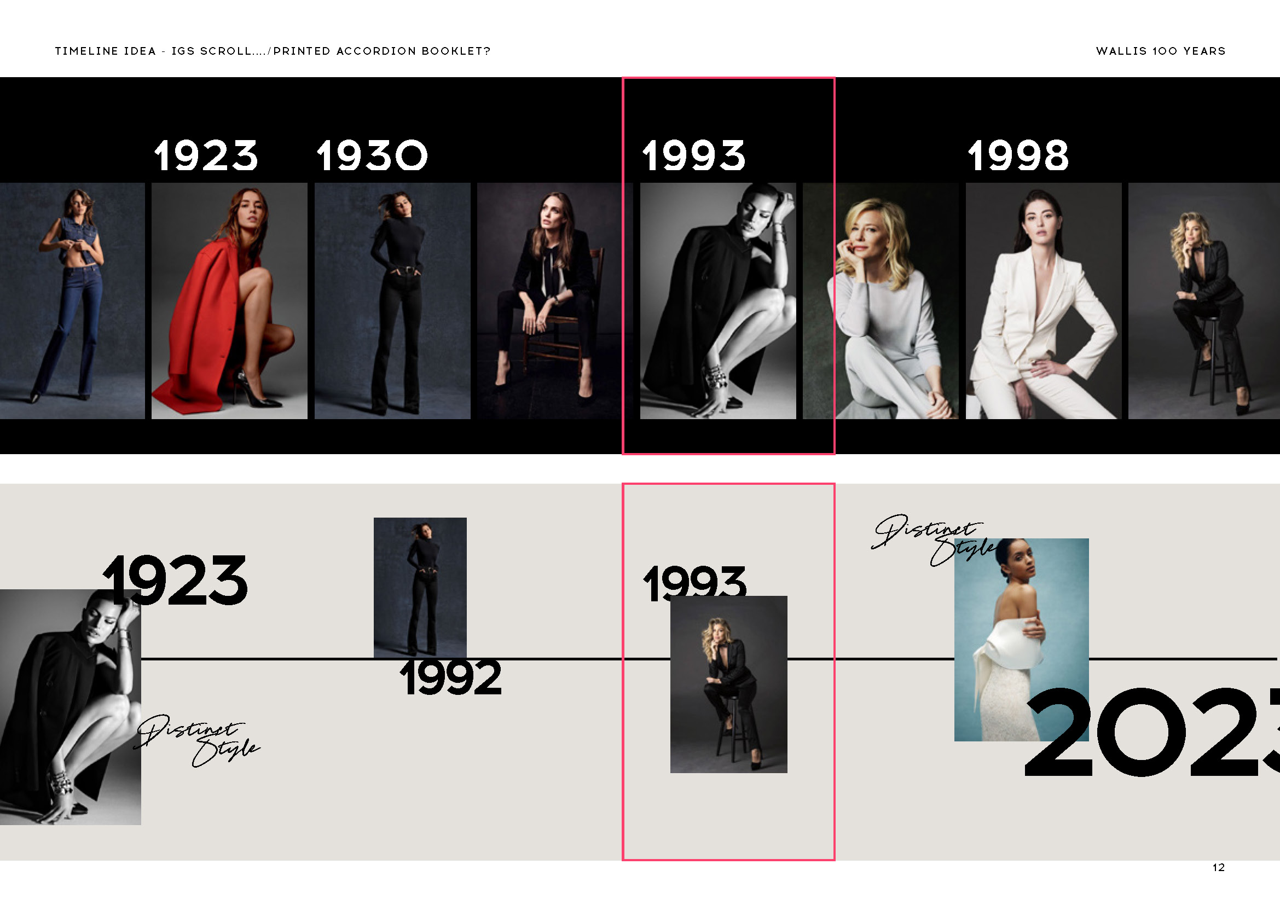Image resolution: width=1280 pixels, height=905 pixels.
Task: Click the 1992 year label on timeline
Action: tap(451, 677)
